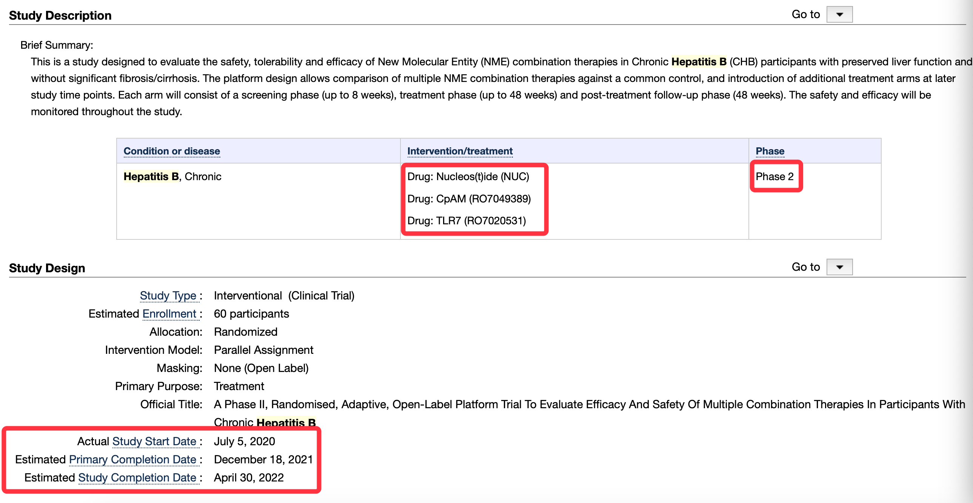Click the Nucleos(t)ide (NUC) drug entry
This screenshot has height=503, width=973.
tap(468, 176)
